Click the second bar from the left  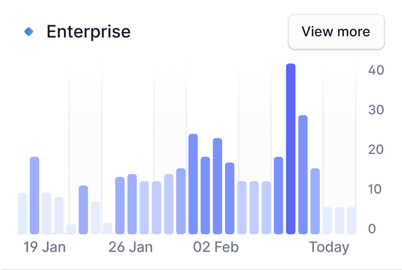pyautogui.click(x=35, y=195)
